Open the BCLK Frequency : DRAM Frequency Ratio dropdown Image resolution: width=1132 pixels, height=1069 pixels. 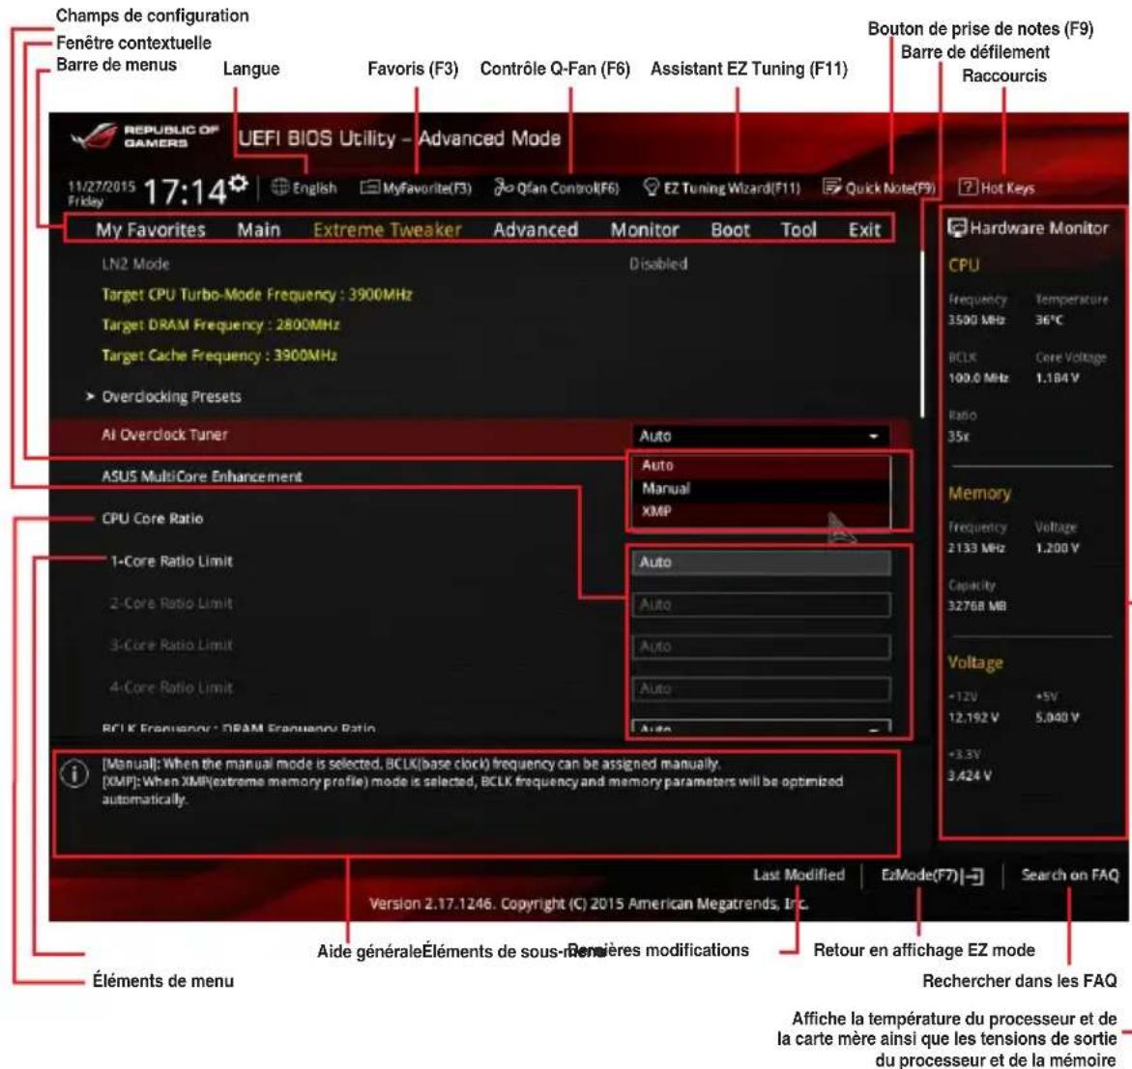761,727
